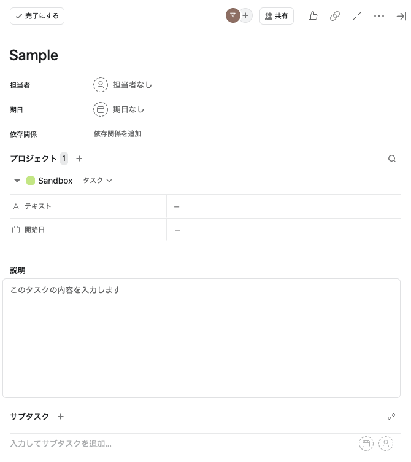411x462 pixels.
Task: Collapse the Sandbox project section
Action: point(17,181)
